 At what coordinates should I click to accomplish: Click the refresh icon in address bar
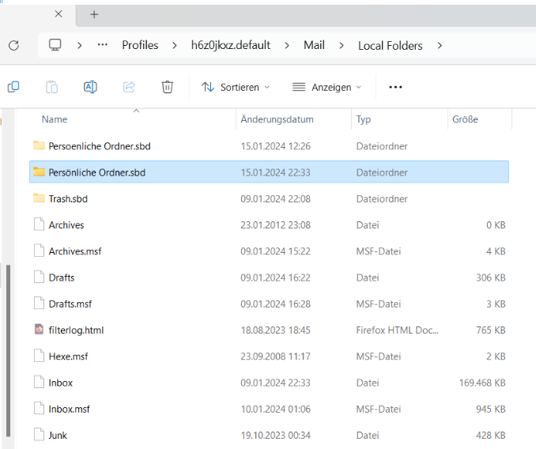(x=13, y=46)
